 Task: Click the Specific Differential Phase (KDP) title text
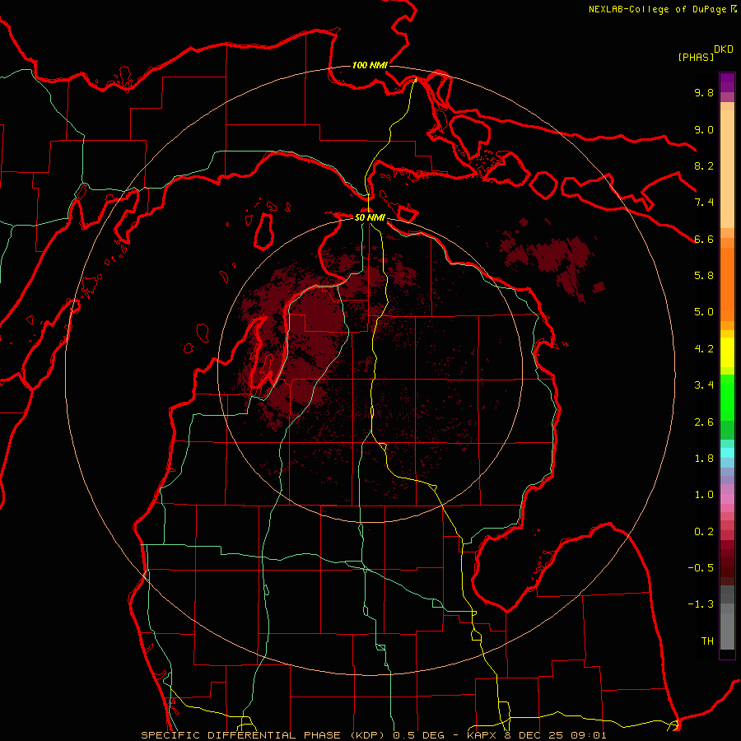(262, 735)
